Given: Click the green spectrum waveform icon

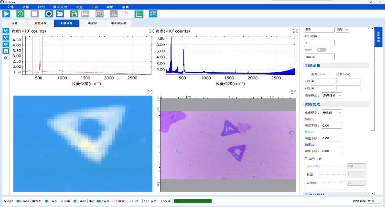Looking at the screenshot, I should coord(139,14).
